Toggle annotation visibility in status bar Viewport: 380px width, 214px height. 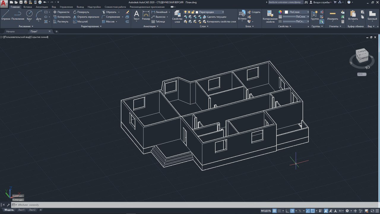click(x=326, y=211)
